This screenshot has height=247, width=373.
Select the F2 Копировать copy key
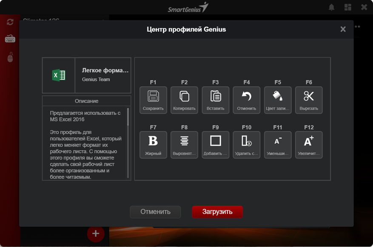[184, 96]
